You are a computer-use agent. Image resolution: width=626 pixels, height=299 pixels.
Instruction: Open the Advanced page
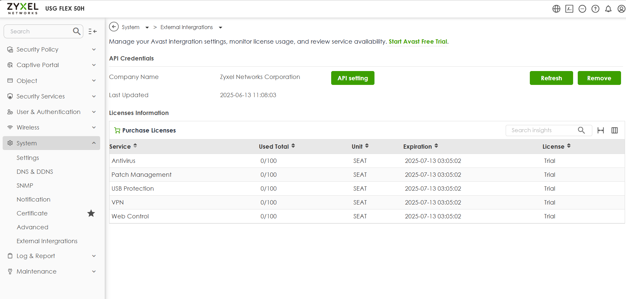click(32, 227)
